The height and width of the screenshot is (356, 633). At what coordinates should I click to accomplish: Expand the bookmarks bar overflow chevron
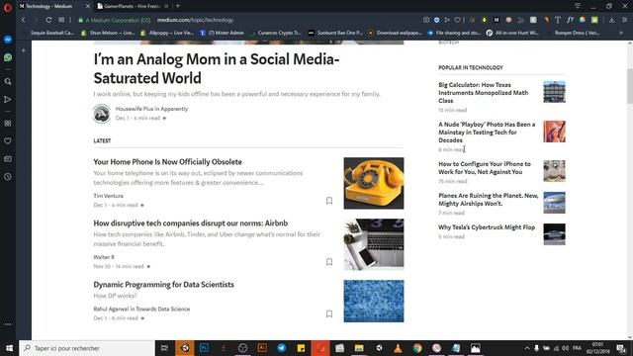621,33
